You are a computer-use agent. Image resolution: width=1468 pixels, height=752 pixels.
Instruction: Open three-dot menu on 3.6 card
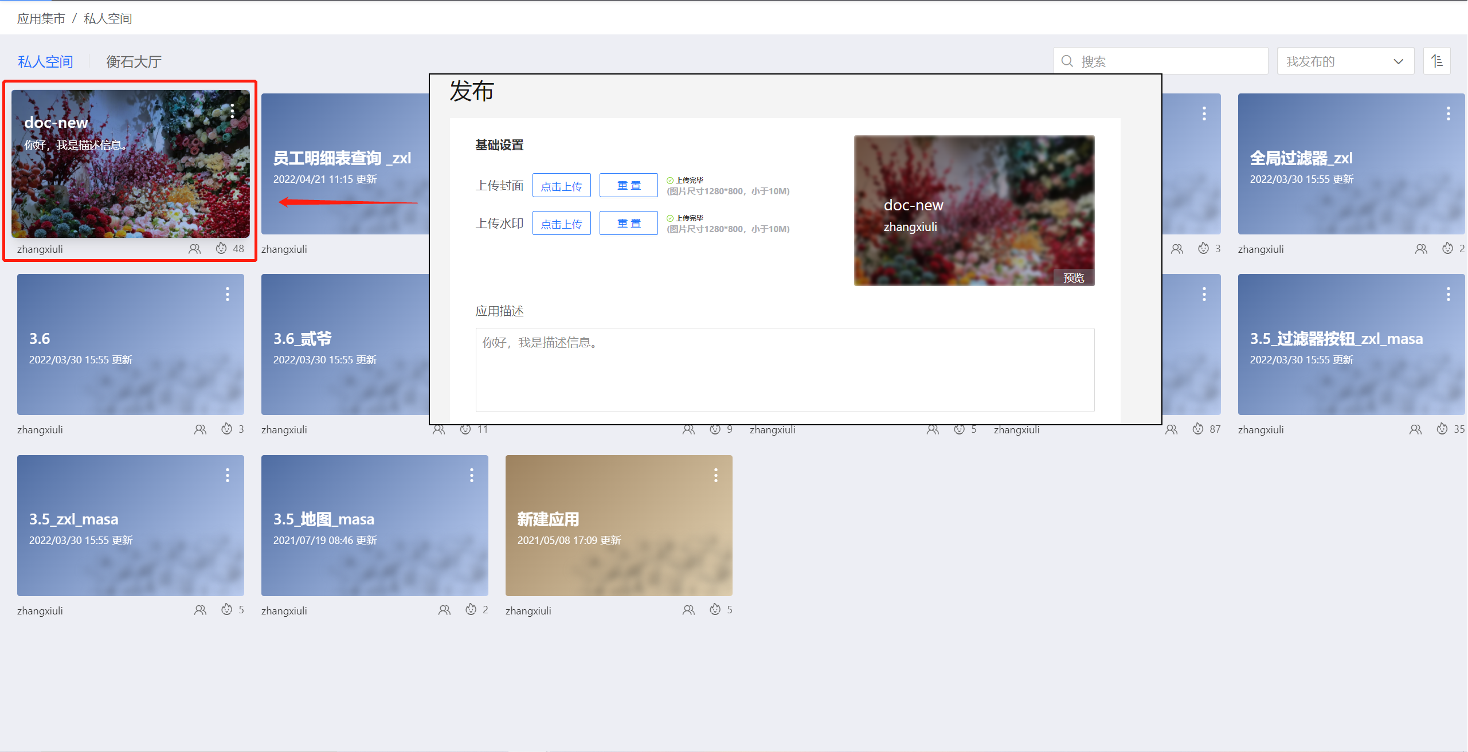coord(228,294)
